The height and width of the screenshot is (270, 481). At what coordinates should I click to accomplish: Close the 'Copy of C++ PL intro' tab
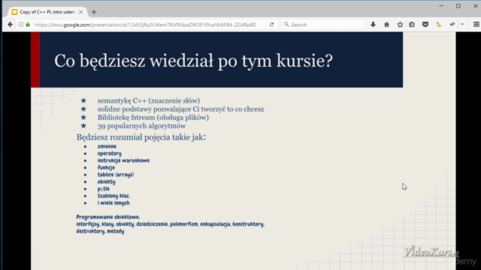pos(80,12)
